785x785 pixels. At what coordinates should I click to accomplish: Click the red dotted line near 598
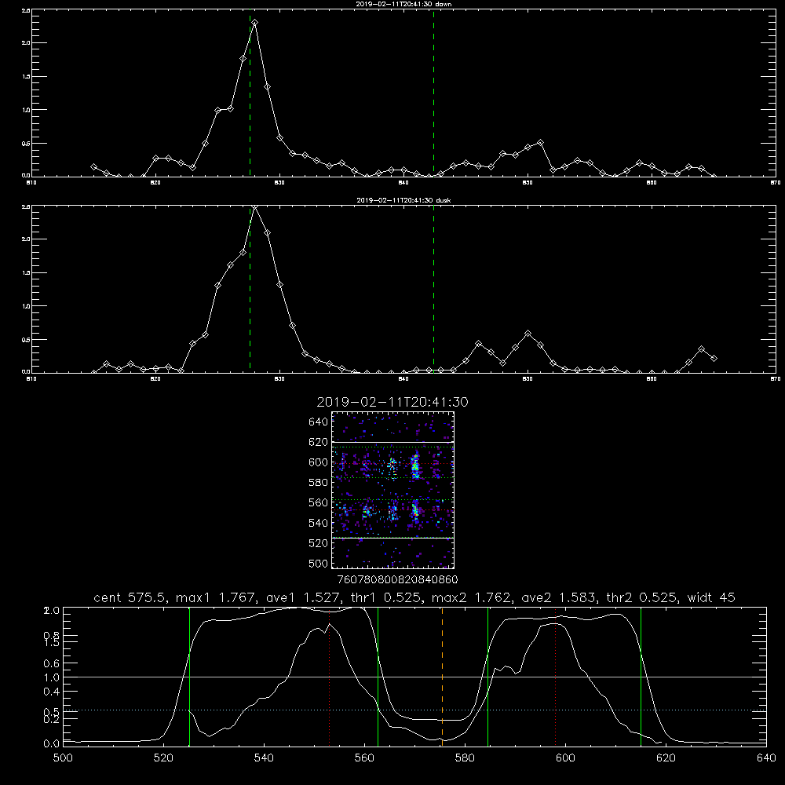point(555,677)
